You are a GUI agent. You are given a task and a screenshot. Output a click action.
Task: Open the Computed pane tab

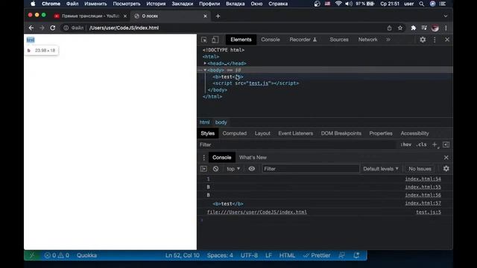[234, 133]
